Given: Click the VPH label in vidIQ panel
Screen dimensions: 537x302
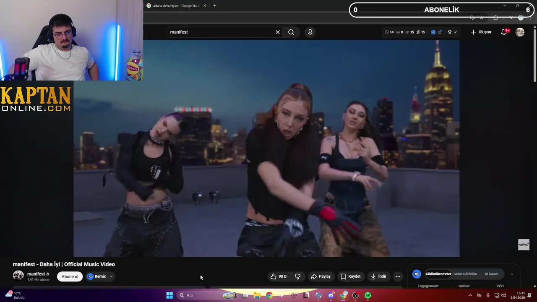Looking at the screenshot, I should point(500,286).
